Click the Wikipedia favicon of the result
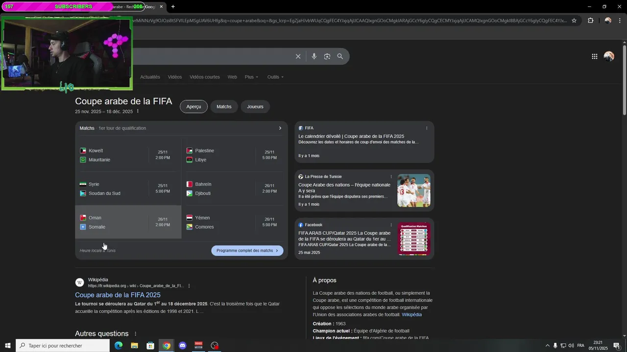 coord(79,283)
